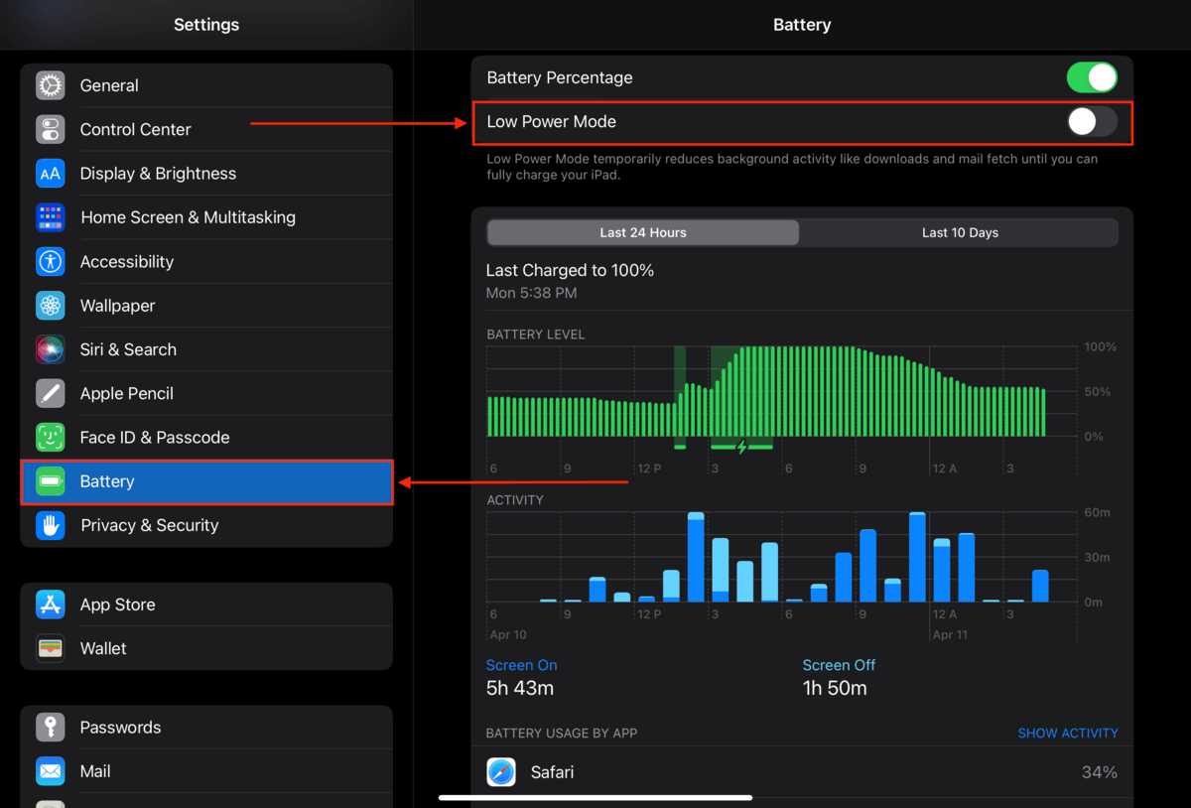Click the Siri & Search icon
The height and width of the screenshot is (808, 1191).
50,349
